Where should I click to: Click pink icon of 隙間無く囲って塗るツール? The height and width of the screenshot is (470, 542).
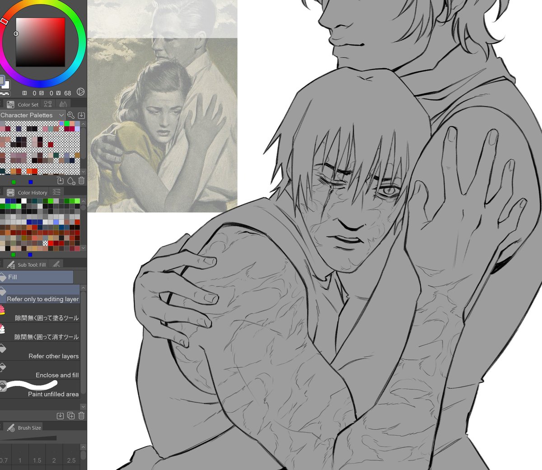tap(2, 310)
